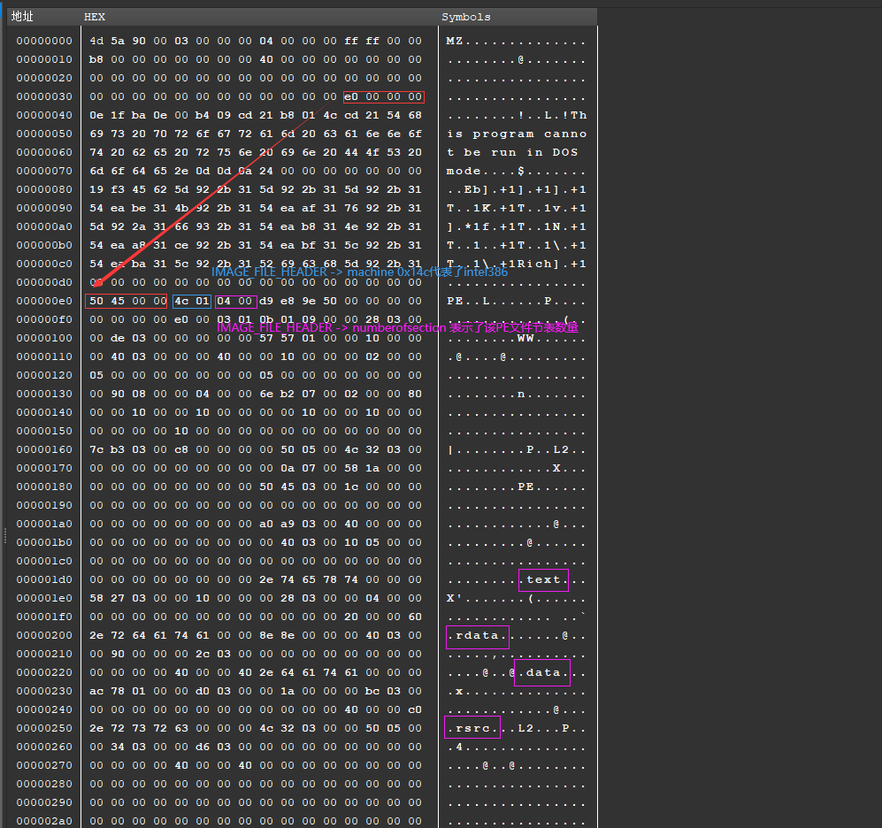Select the .rsrc section name box
Image resolution: width=882 pixels, height=828 pixels.
pos(472,728)
